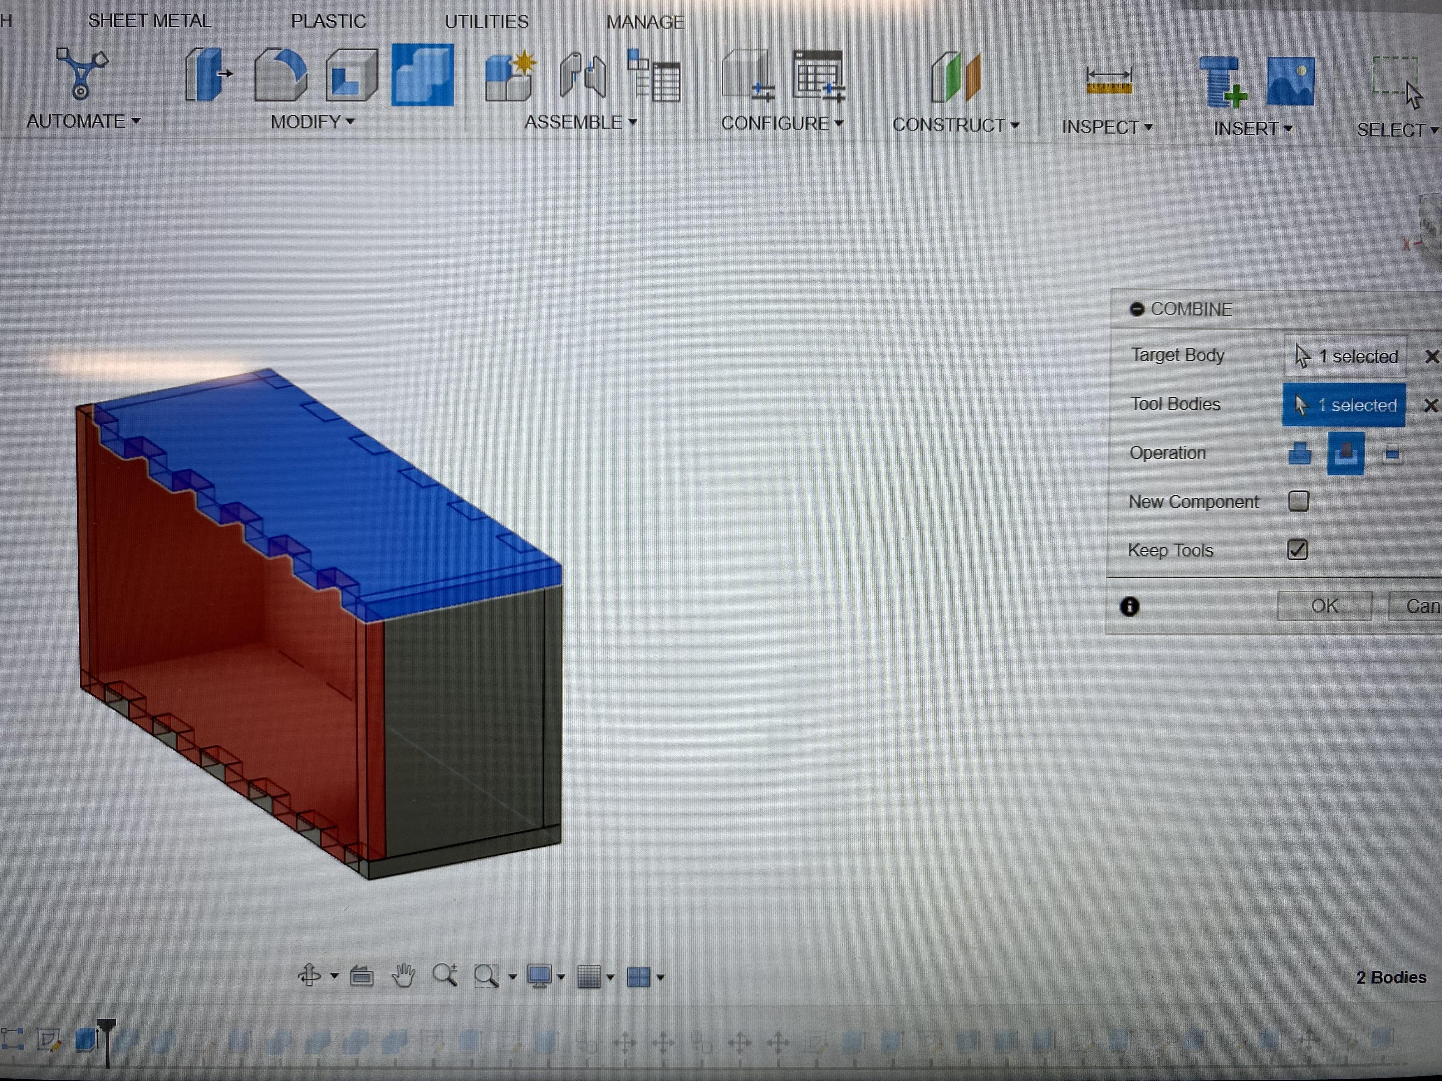
Task: Select the Fillet tool
Action: (x=280, y=75)
